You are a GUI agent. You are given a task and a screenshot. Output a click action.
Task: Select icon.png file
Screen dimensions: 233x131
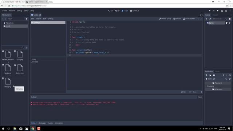pyautogui.click(x=20, y=55)
